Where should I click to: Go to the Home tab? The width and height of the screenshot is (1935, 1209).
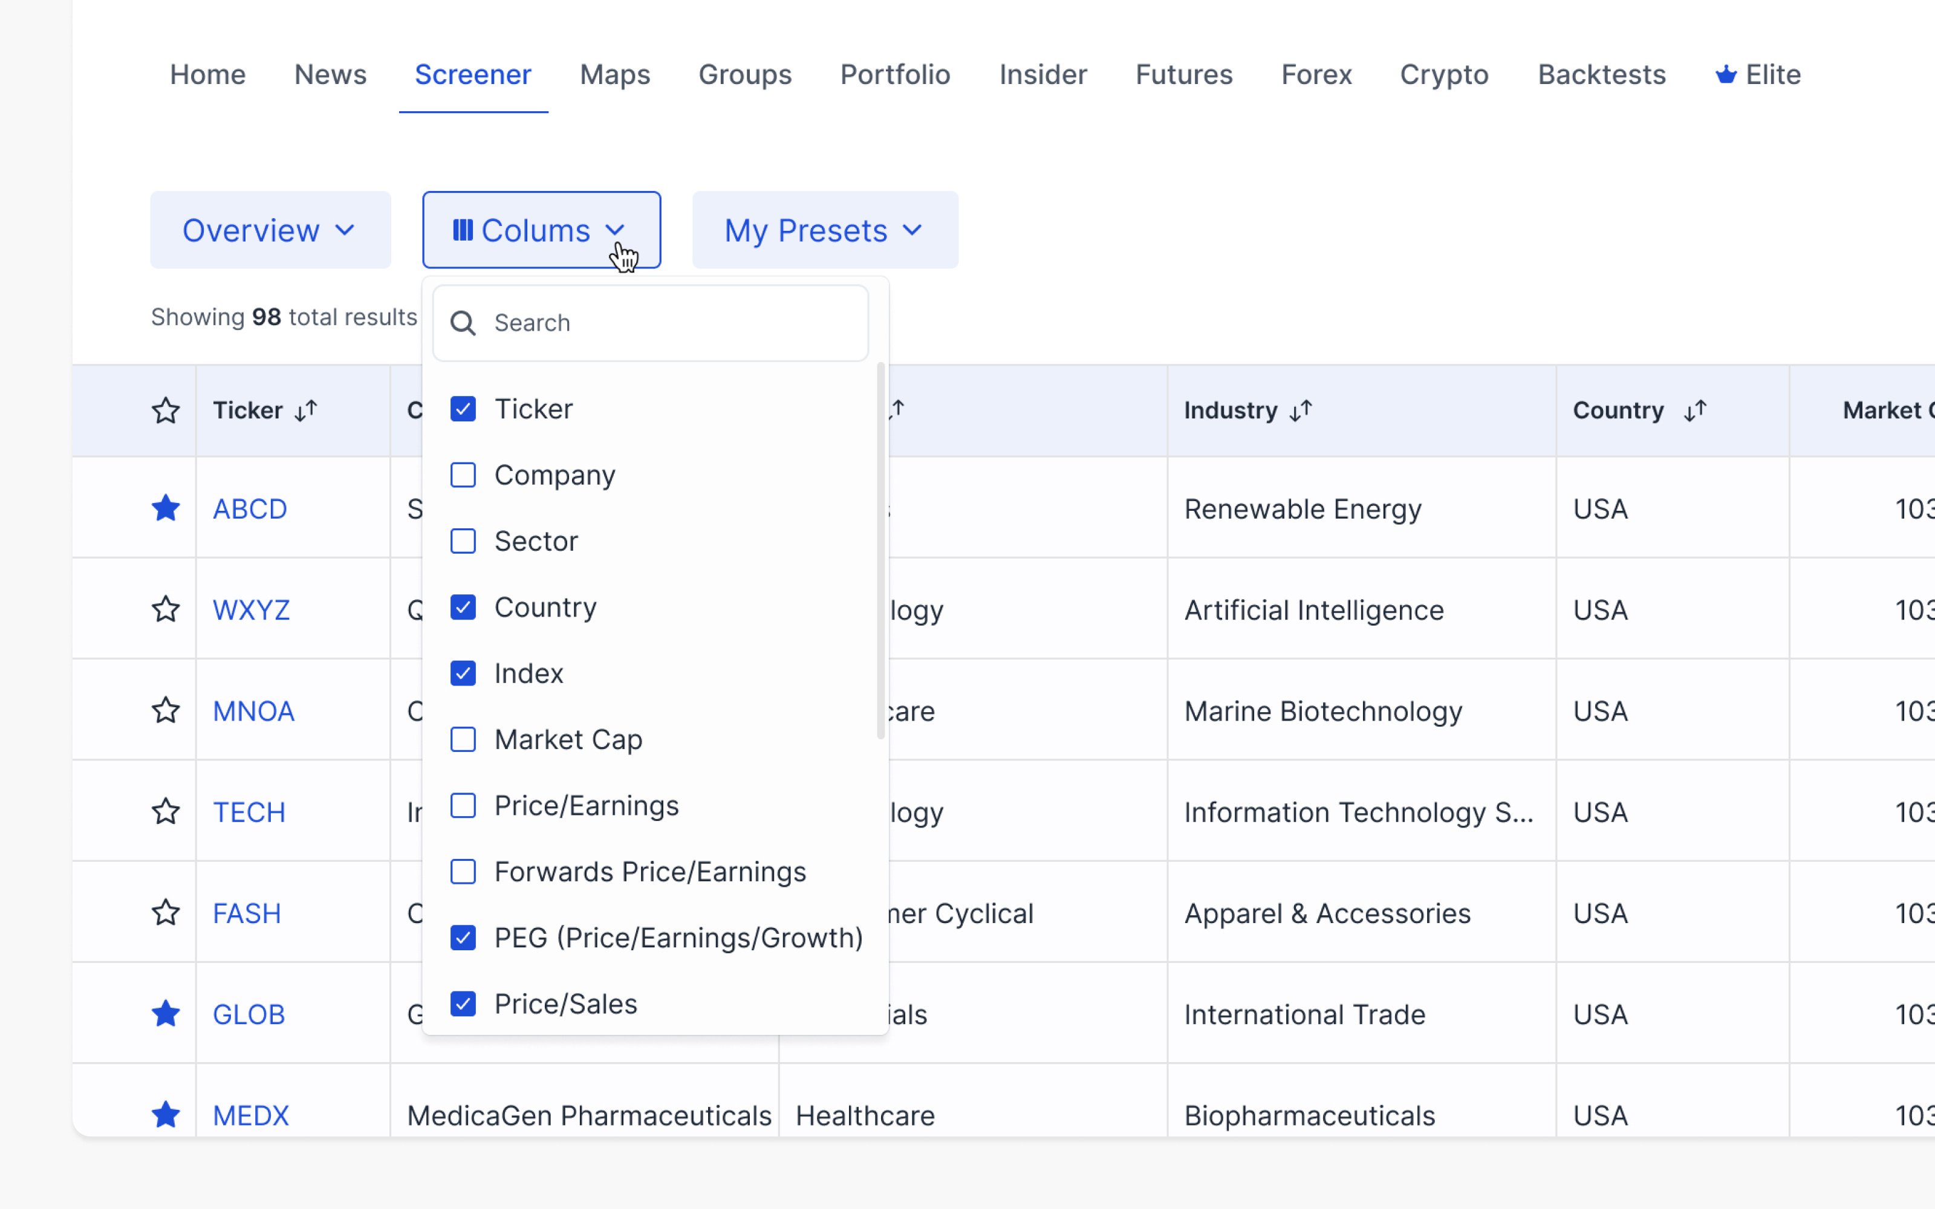(208, 74)
